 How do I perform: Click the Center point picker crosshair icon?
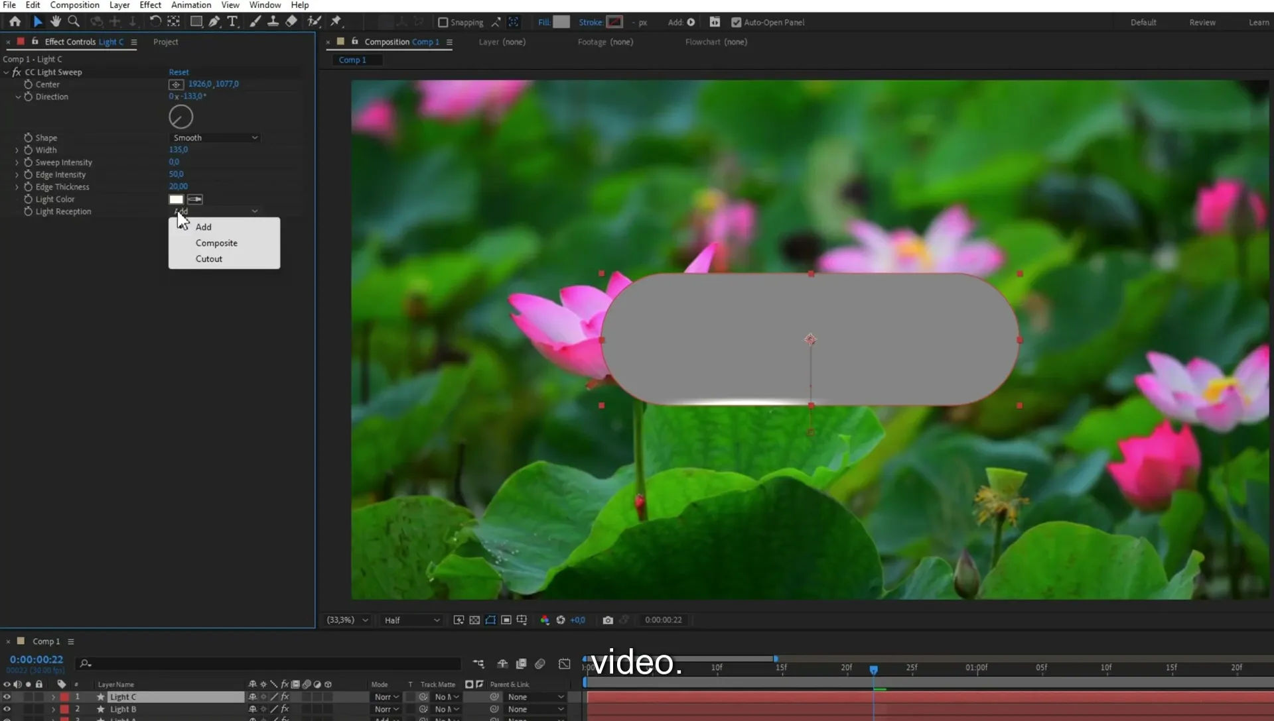[x=176, y=84]
